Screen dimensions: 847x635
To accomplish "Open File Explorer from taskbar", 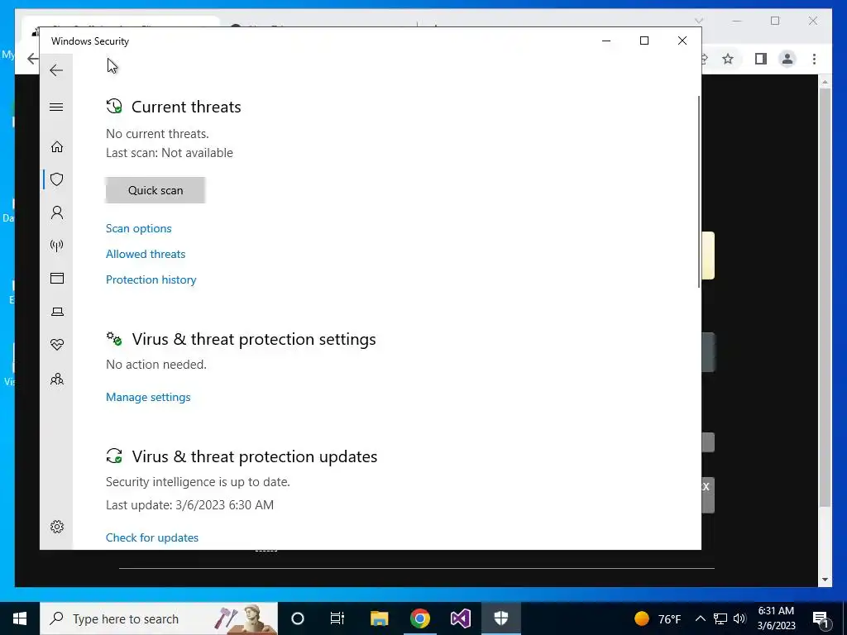I will tap(379, 618).
